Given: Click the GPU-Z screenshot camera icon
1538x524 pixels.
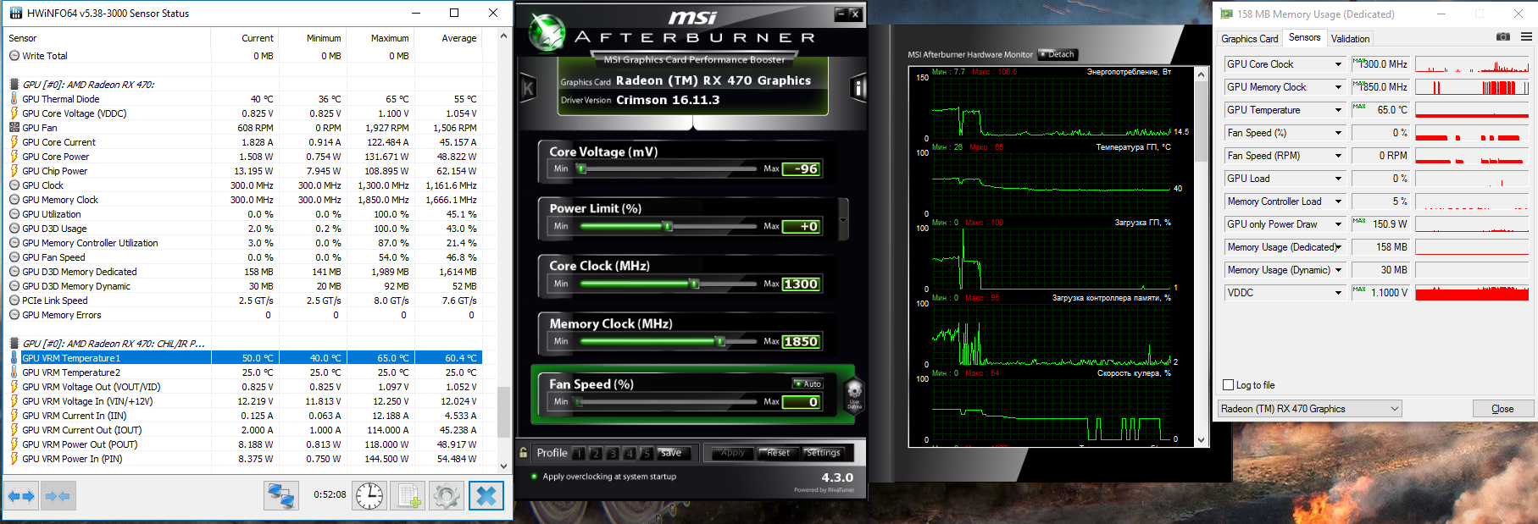Looking at the screenshot, I should point(1502,37).
